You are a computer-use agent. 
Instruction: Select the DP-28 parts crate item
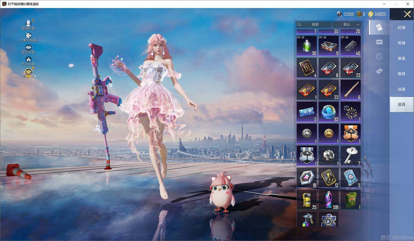[x=329, y=46]
